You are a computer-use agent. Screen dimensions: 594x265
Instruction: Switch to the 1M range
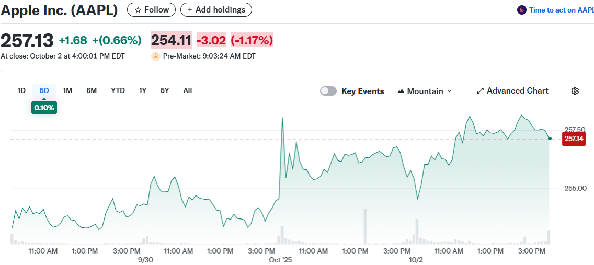tap(67, 90)
